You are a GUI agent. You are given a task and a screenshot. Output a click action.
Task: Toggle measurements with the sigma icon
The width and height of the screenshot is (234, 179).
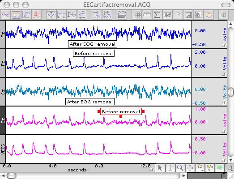[157, 15]
